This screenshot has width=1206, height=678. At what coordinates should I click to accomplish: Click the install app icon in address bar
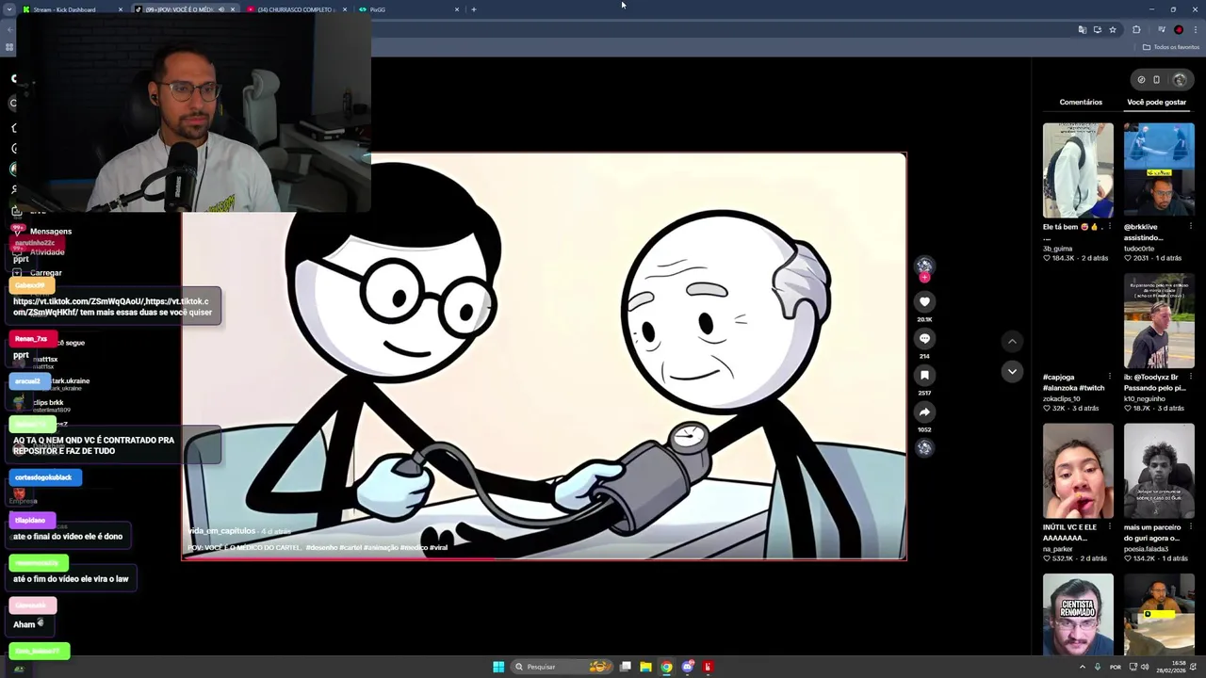(1097, 29)
